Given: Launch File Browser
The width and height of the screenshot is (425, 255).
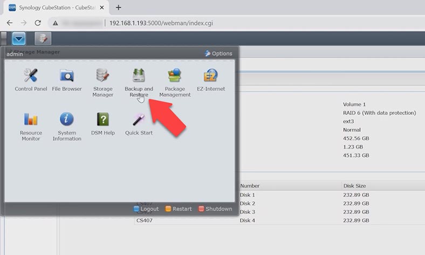Looking at the screenshot, I should click(67, 80).
